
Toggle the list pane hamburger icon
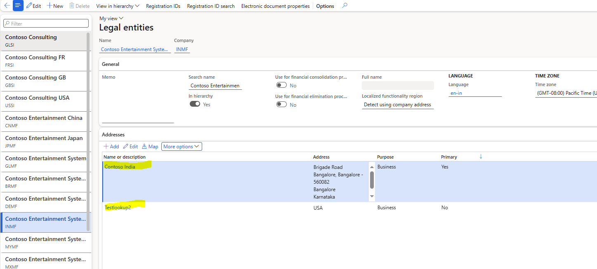point(18,6)
